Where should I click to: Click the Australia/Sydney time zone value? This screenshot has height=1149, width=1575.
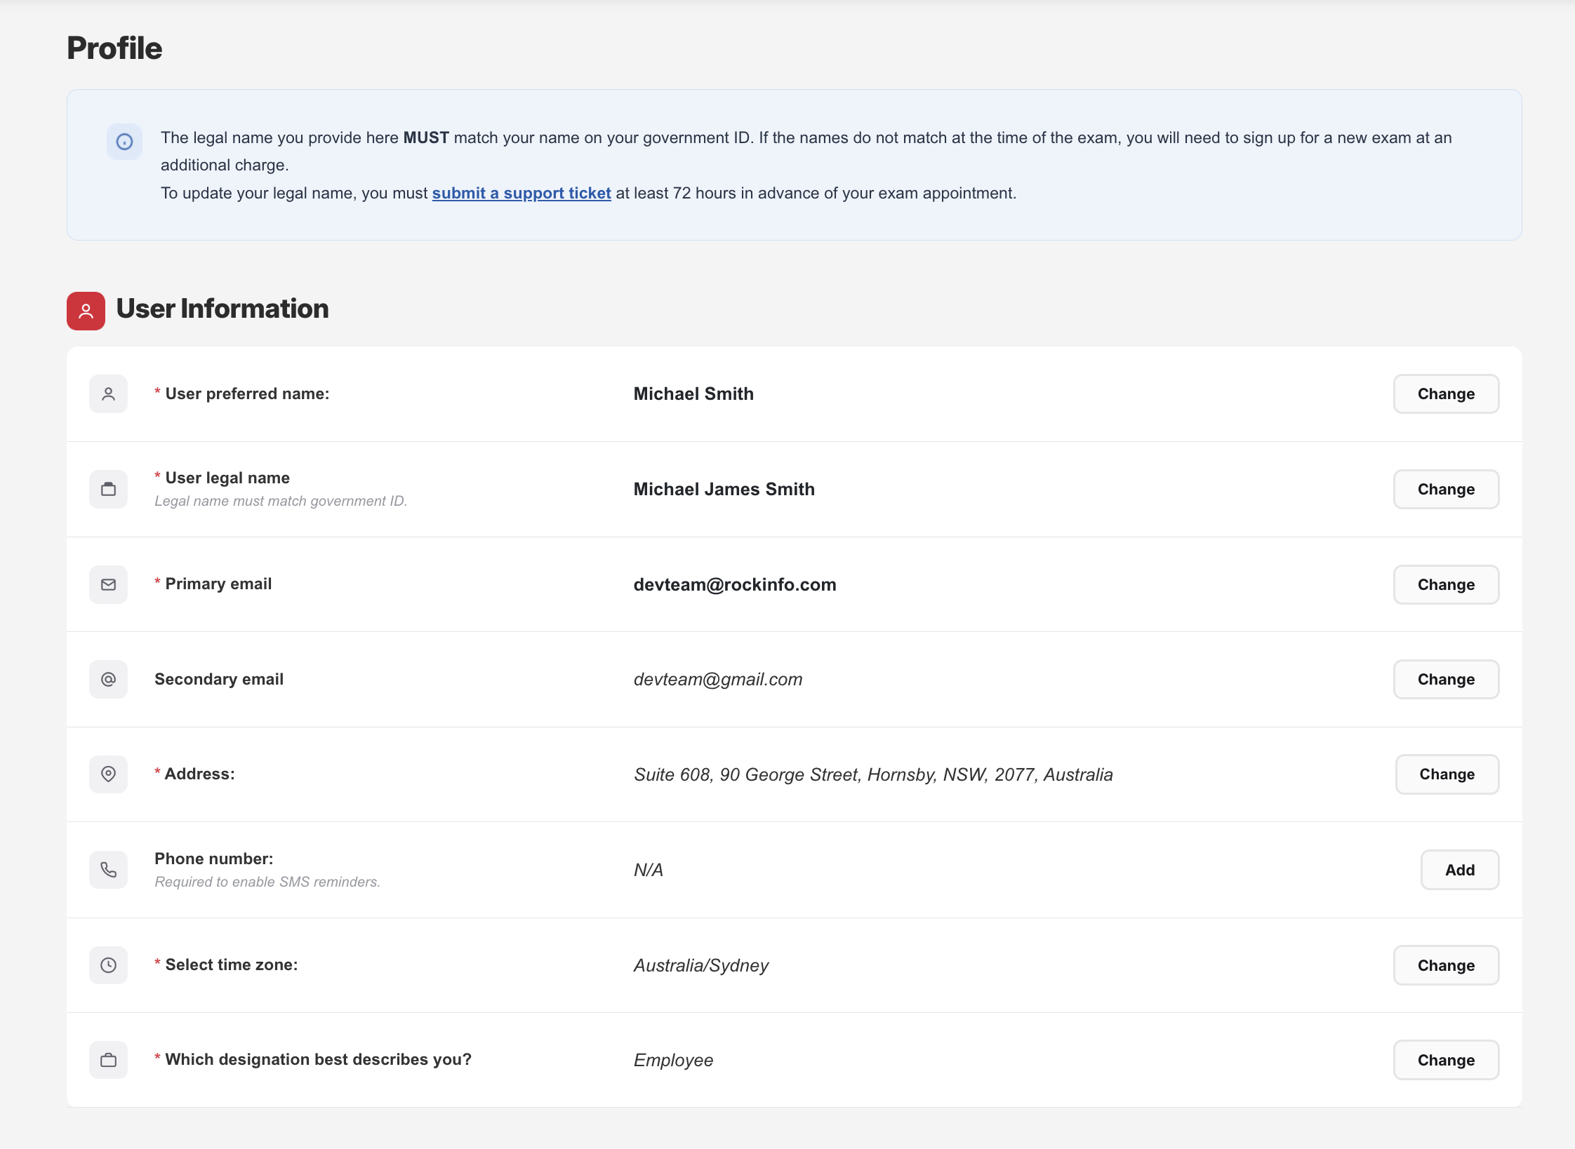pos(701,965)
